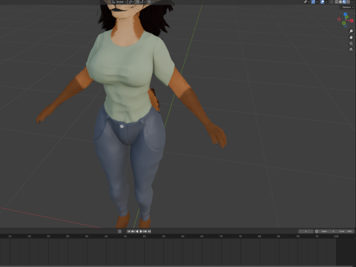Click the Start frame field
Viewport: 356px width, 267px height.
point(328,231)
